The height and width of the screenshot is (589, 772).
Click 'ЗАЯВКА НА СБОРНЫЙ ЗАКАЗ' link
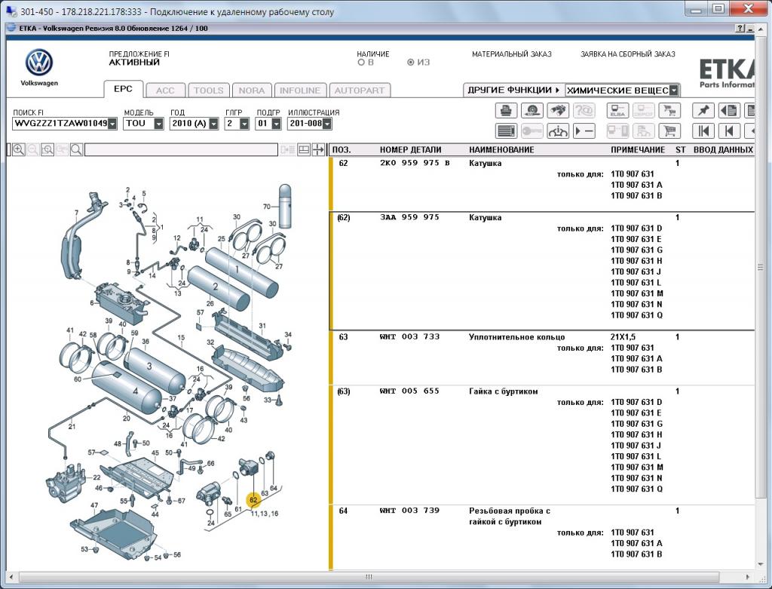pos(628,54)
